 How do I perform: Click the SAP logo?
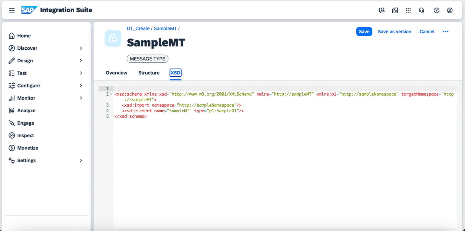tap(29, 10)
